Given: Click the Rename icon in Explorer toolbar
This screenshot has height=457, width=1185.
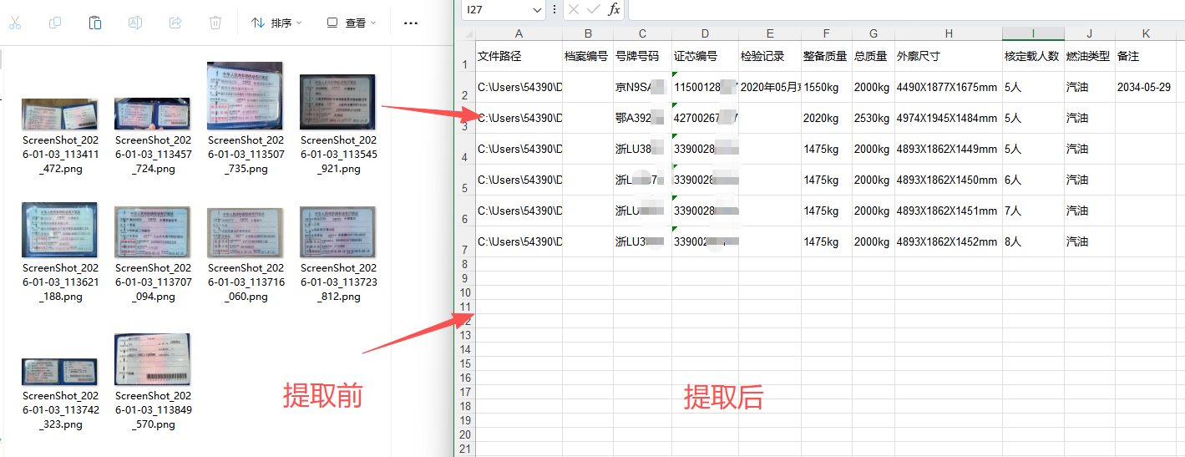Looking at the screenshot, I should (x=134, y=23).
